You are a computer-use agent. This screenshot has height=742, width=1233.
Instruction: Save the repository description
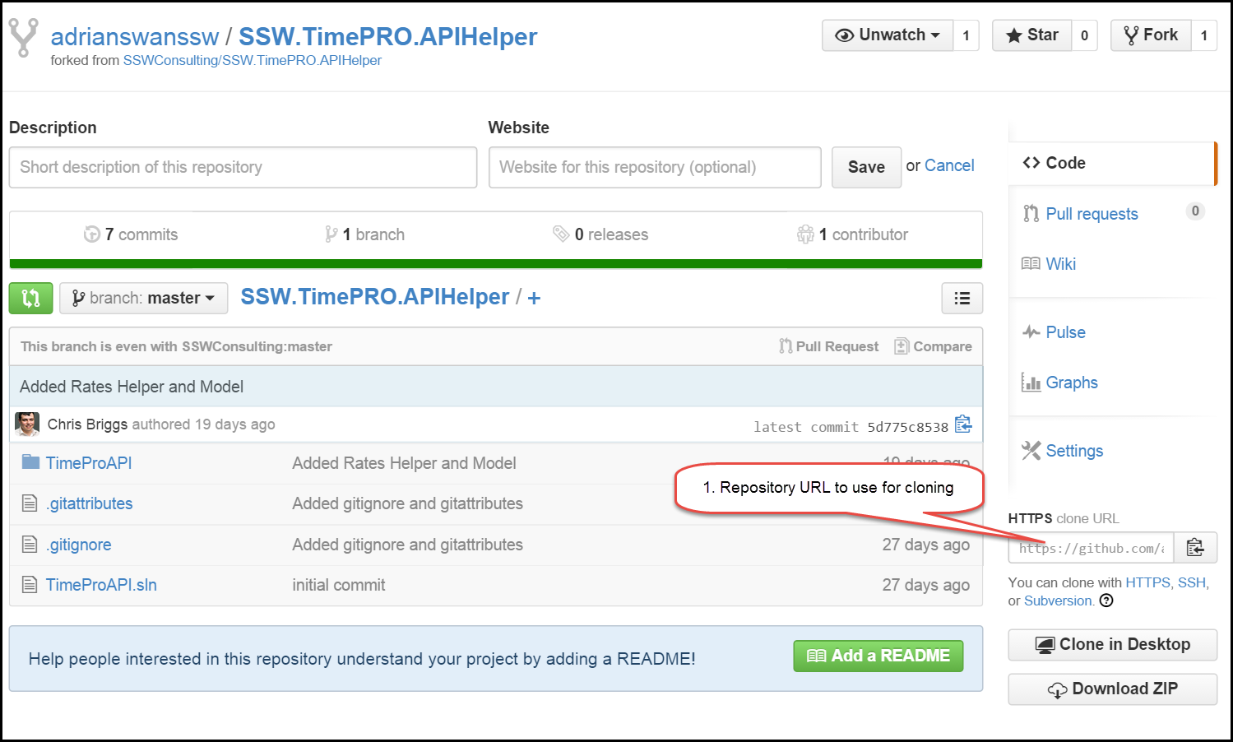(866, 167)
